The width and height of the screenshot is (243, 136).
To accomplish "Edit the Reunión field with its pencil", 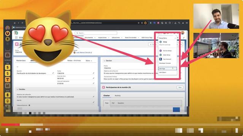I will pos(53,73).
